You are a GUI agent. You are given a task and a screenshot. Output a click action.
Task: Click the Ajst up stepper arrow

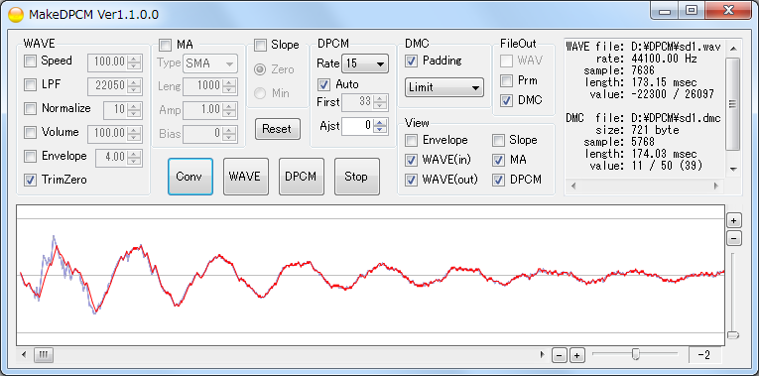(380, 122)
